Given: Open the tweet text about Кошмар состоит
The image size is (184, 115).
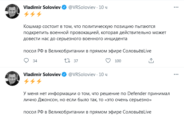Looking at the screenshot, I should click(95, 33).
